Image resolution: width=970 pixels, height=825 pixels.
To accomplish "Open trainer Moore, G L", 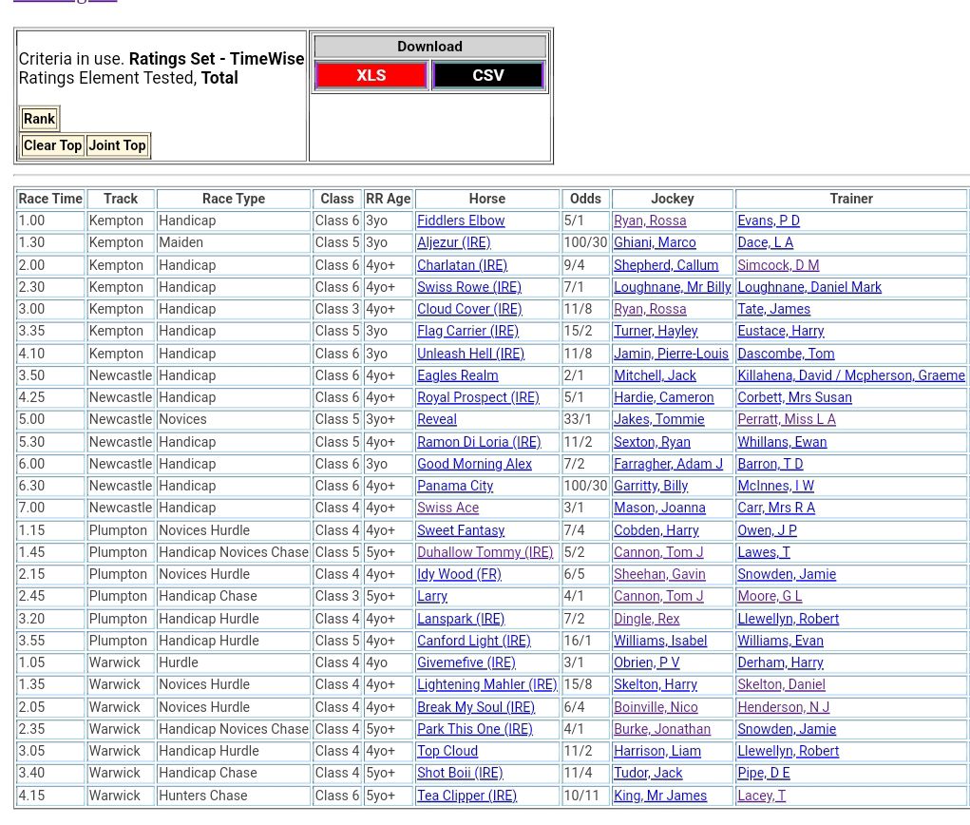I will 770,596.
